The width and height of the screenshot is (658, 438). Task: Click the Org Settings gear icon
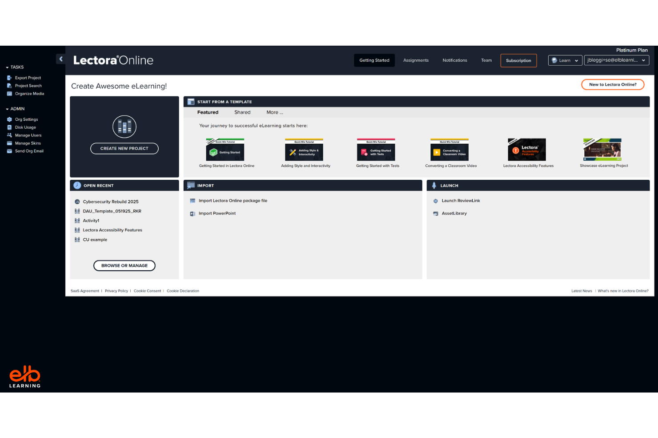(x=9, y=119)
